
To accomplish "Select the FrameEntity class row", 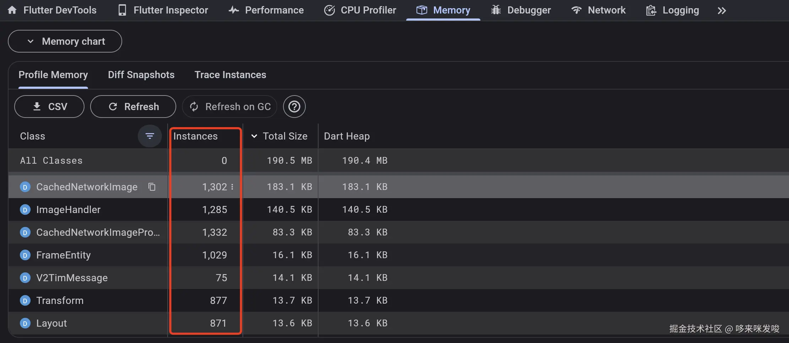I will (x=64, y=255).
